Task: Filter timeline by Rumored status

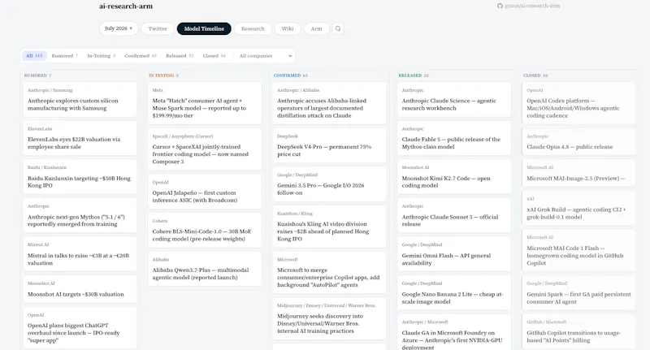Action: [x=65, y=55]
